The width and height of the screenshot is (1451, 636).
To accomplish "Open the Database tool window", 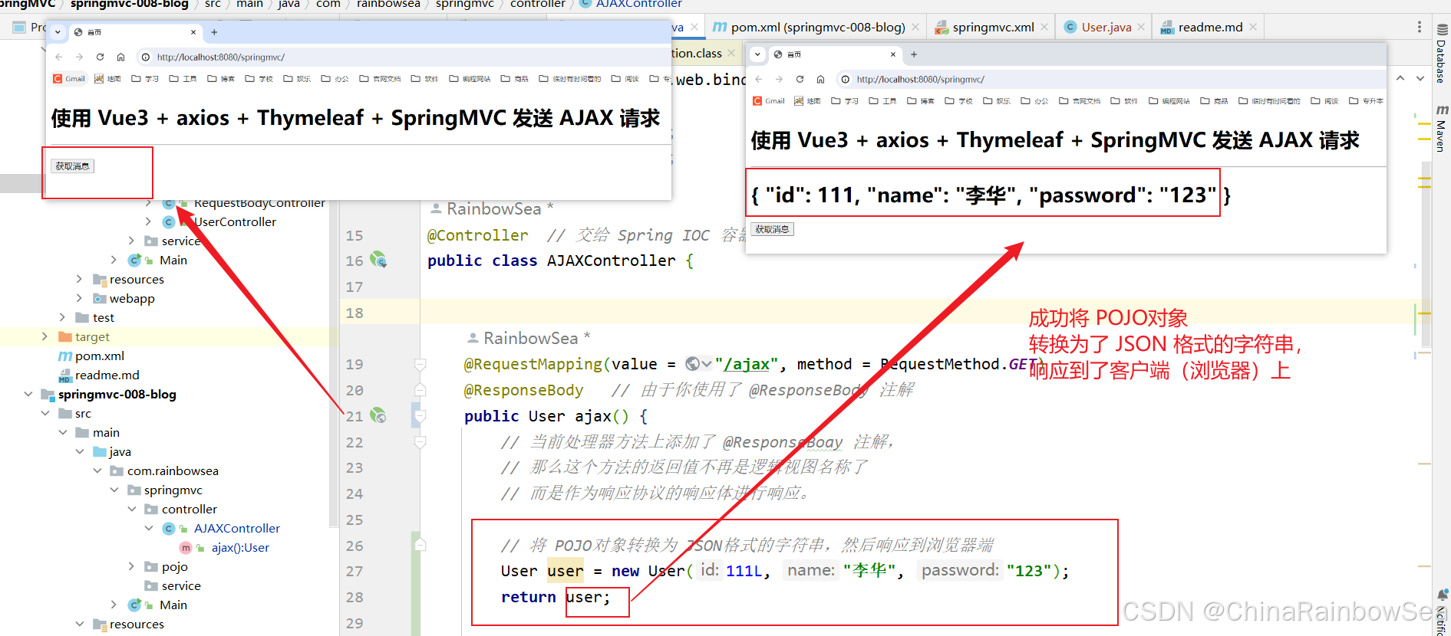I will (x=1441, y=54).
